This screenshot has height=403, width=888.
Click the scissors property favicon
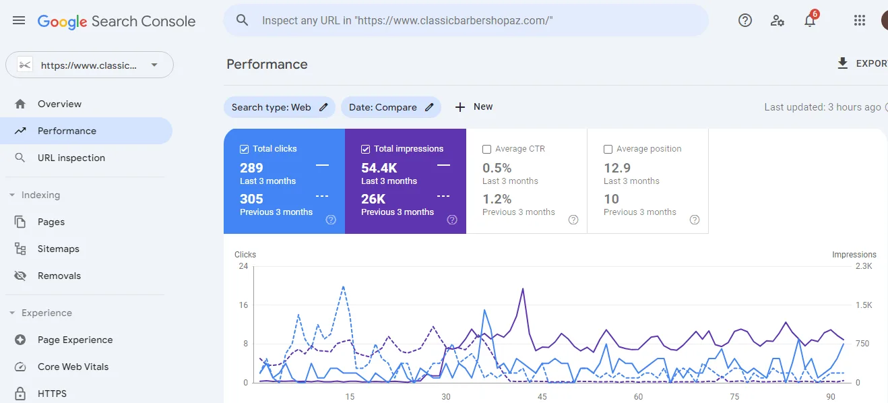click(25, 65)
